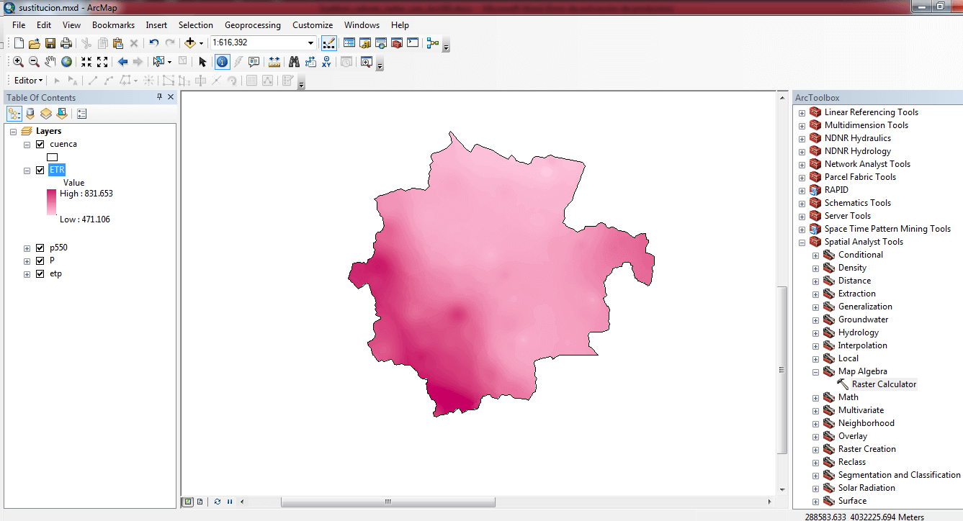Select the Identify tool

coord(222,62)
